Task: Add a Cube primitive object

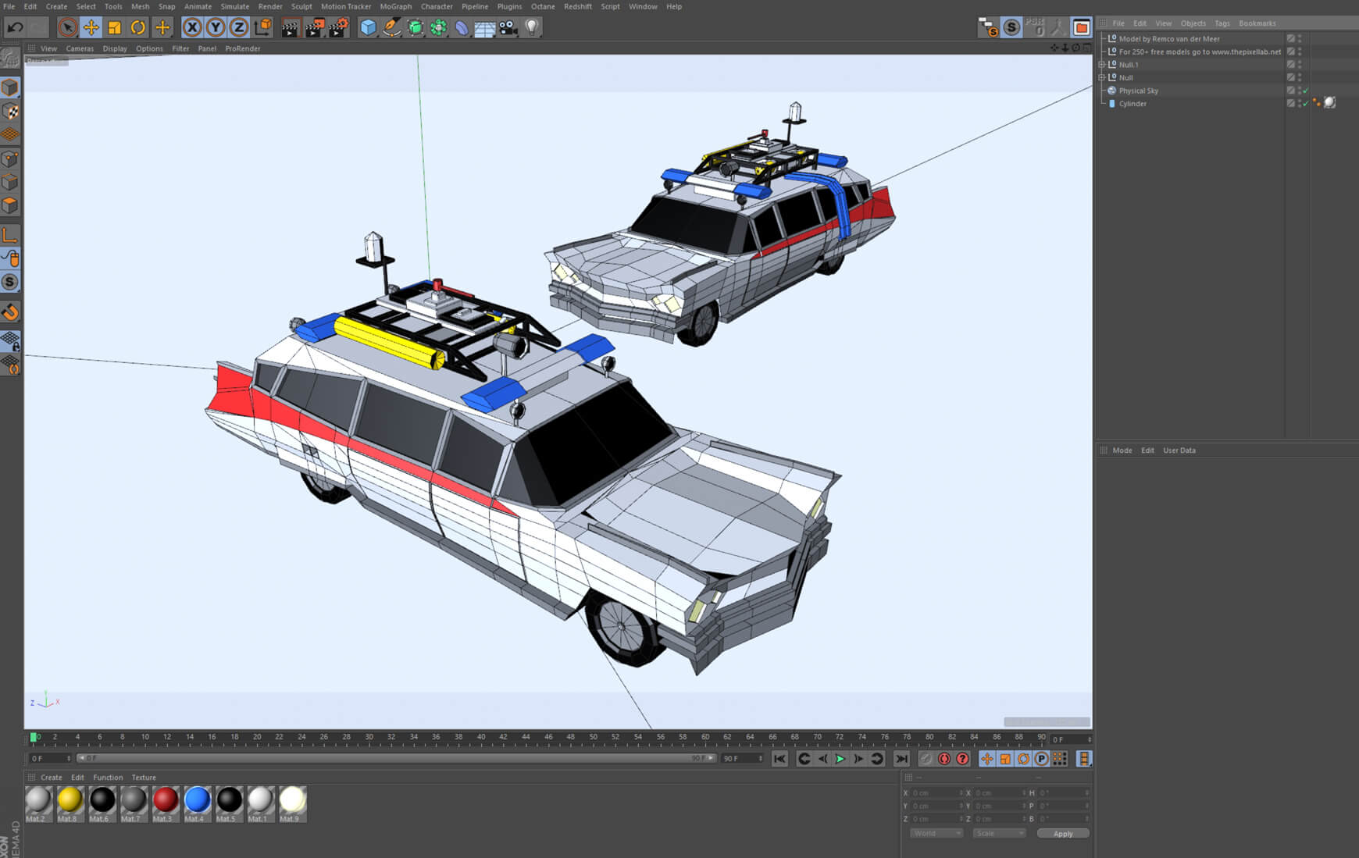Action: point(368,28)
